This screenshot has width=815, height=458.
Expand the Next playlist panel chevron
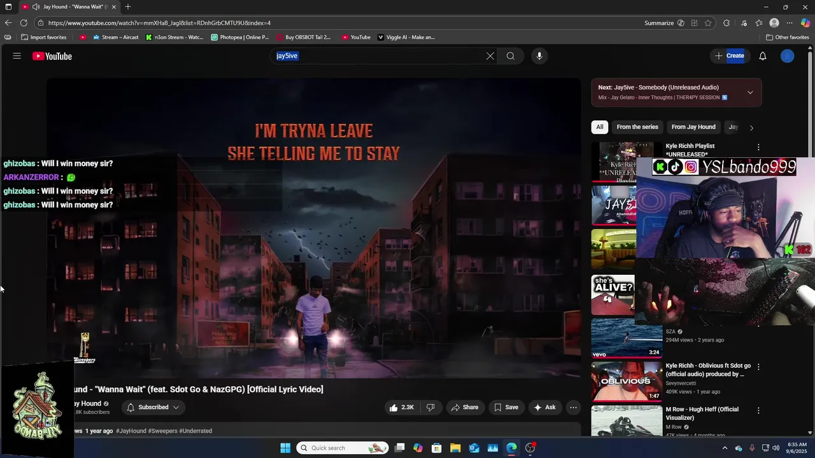point(750,92)
